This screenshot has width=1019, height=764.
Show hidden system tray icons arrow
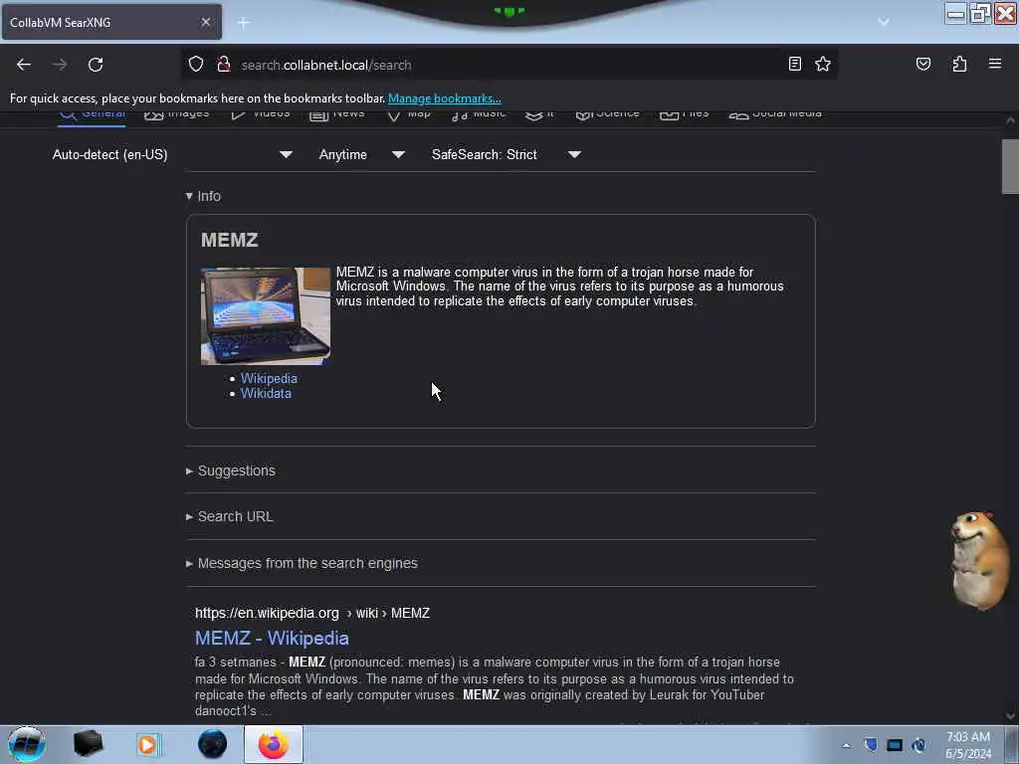[846, 745]
